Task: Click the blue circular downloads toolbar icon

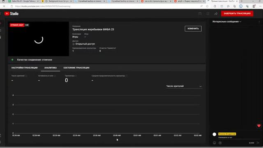Action: (x=241, y=6)
